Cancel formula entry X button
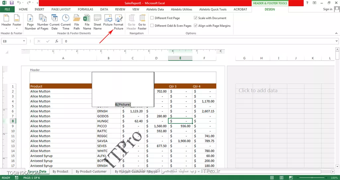This screenshot has width=340, height=180. [x=39, y=41]
